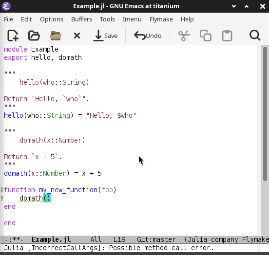This screenshot has height=255, width=269.
Task: Open Search with the magnifier icon
Action: 255,36
